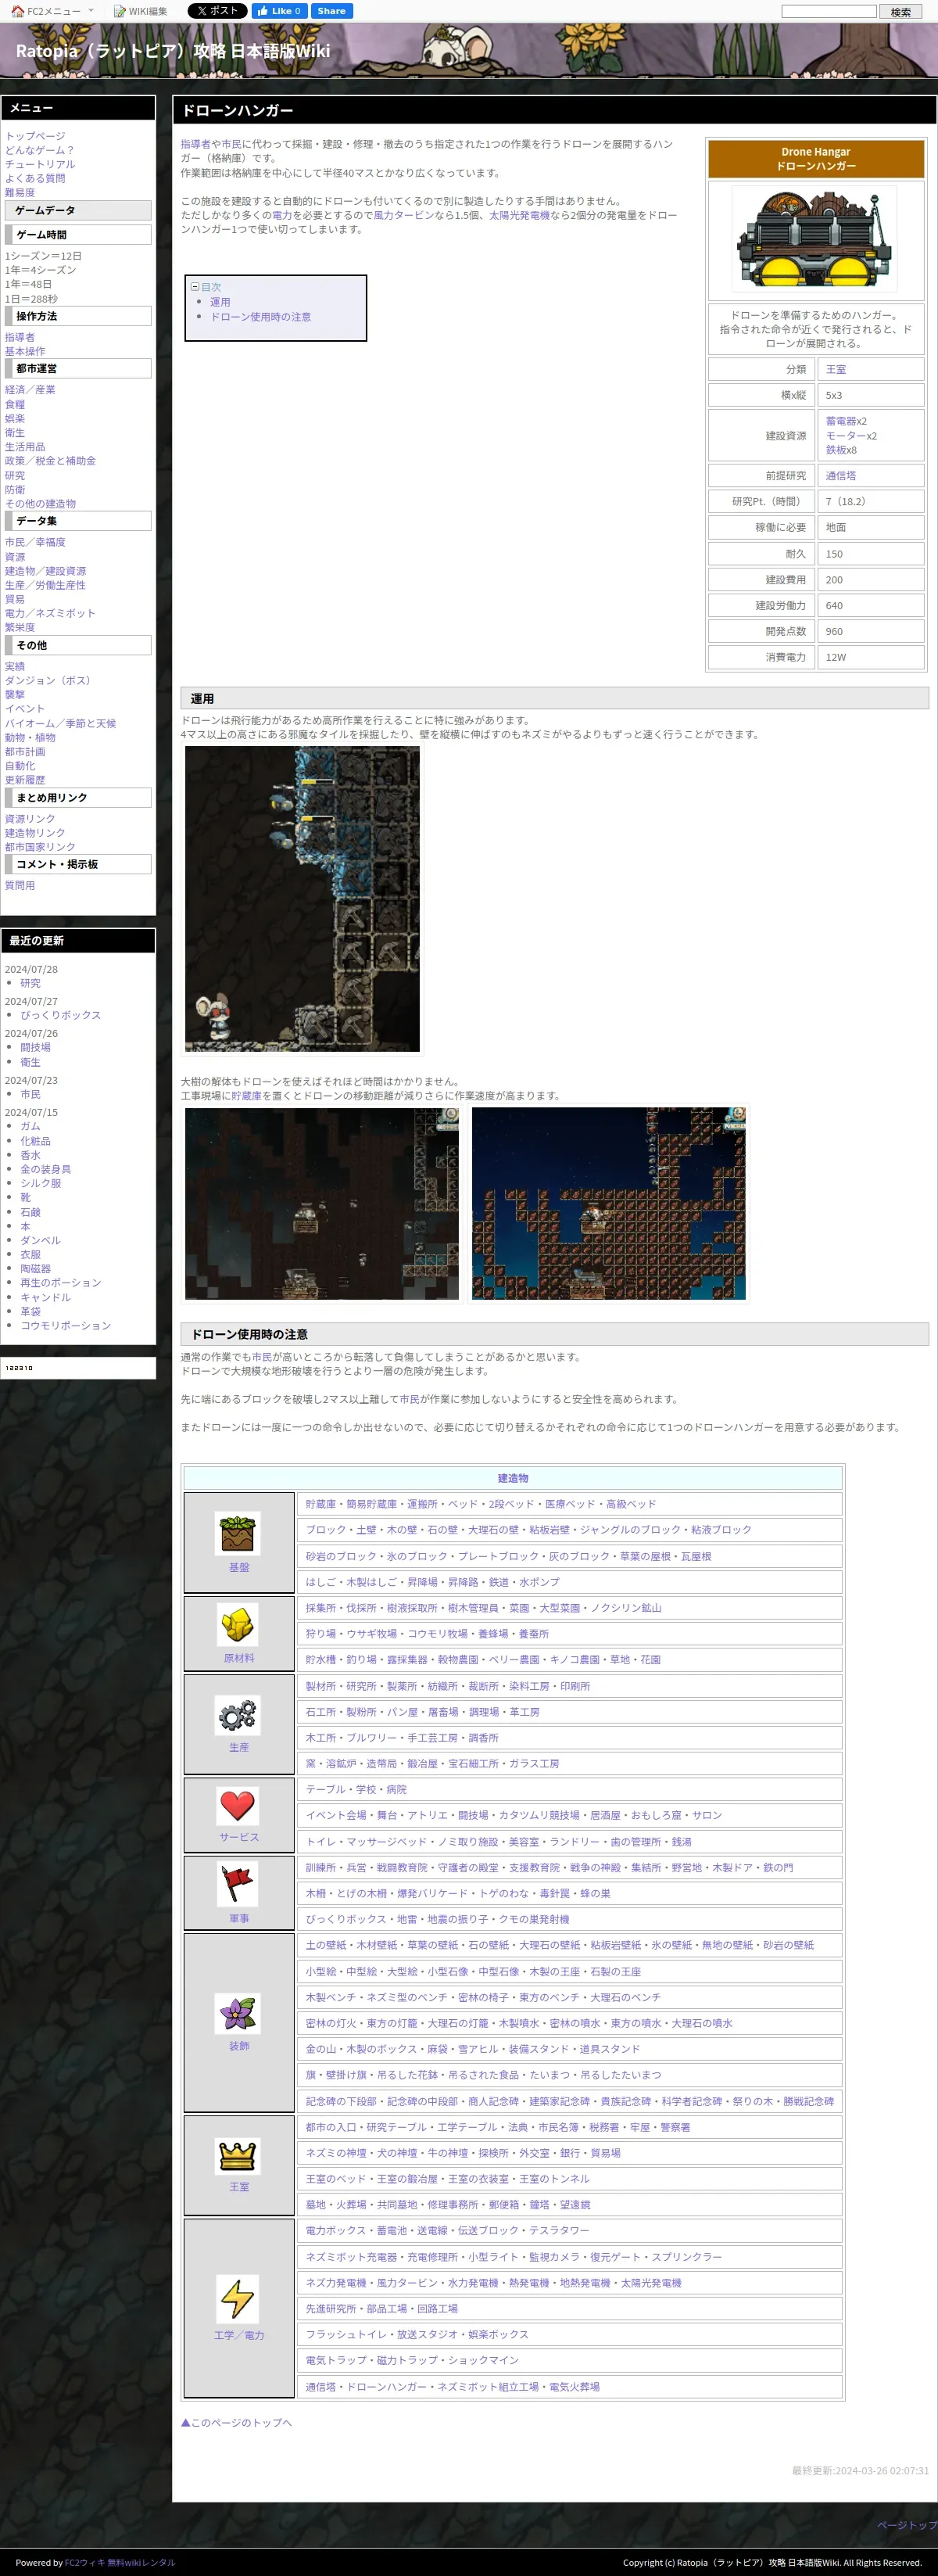The image size is (938, 2576).
Task: Click the 建造物 table header link
Action: point(513,1478)
